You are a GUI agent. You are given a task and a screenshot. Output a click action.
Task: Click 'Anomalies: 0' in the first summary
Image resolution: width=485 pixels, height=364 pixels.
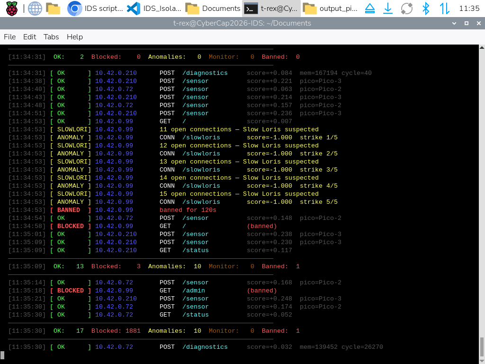click(174, 57)
